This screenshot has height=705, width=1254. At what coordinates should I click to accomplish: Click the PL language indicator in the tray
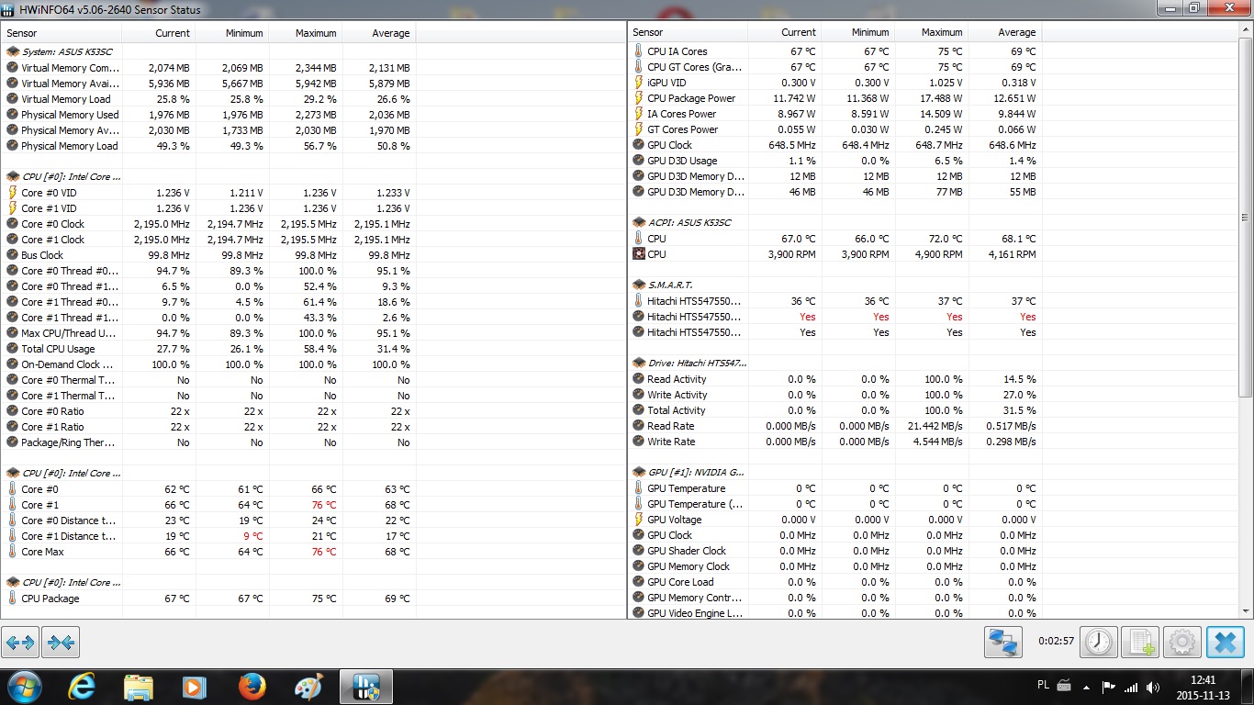(1043, 686)
